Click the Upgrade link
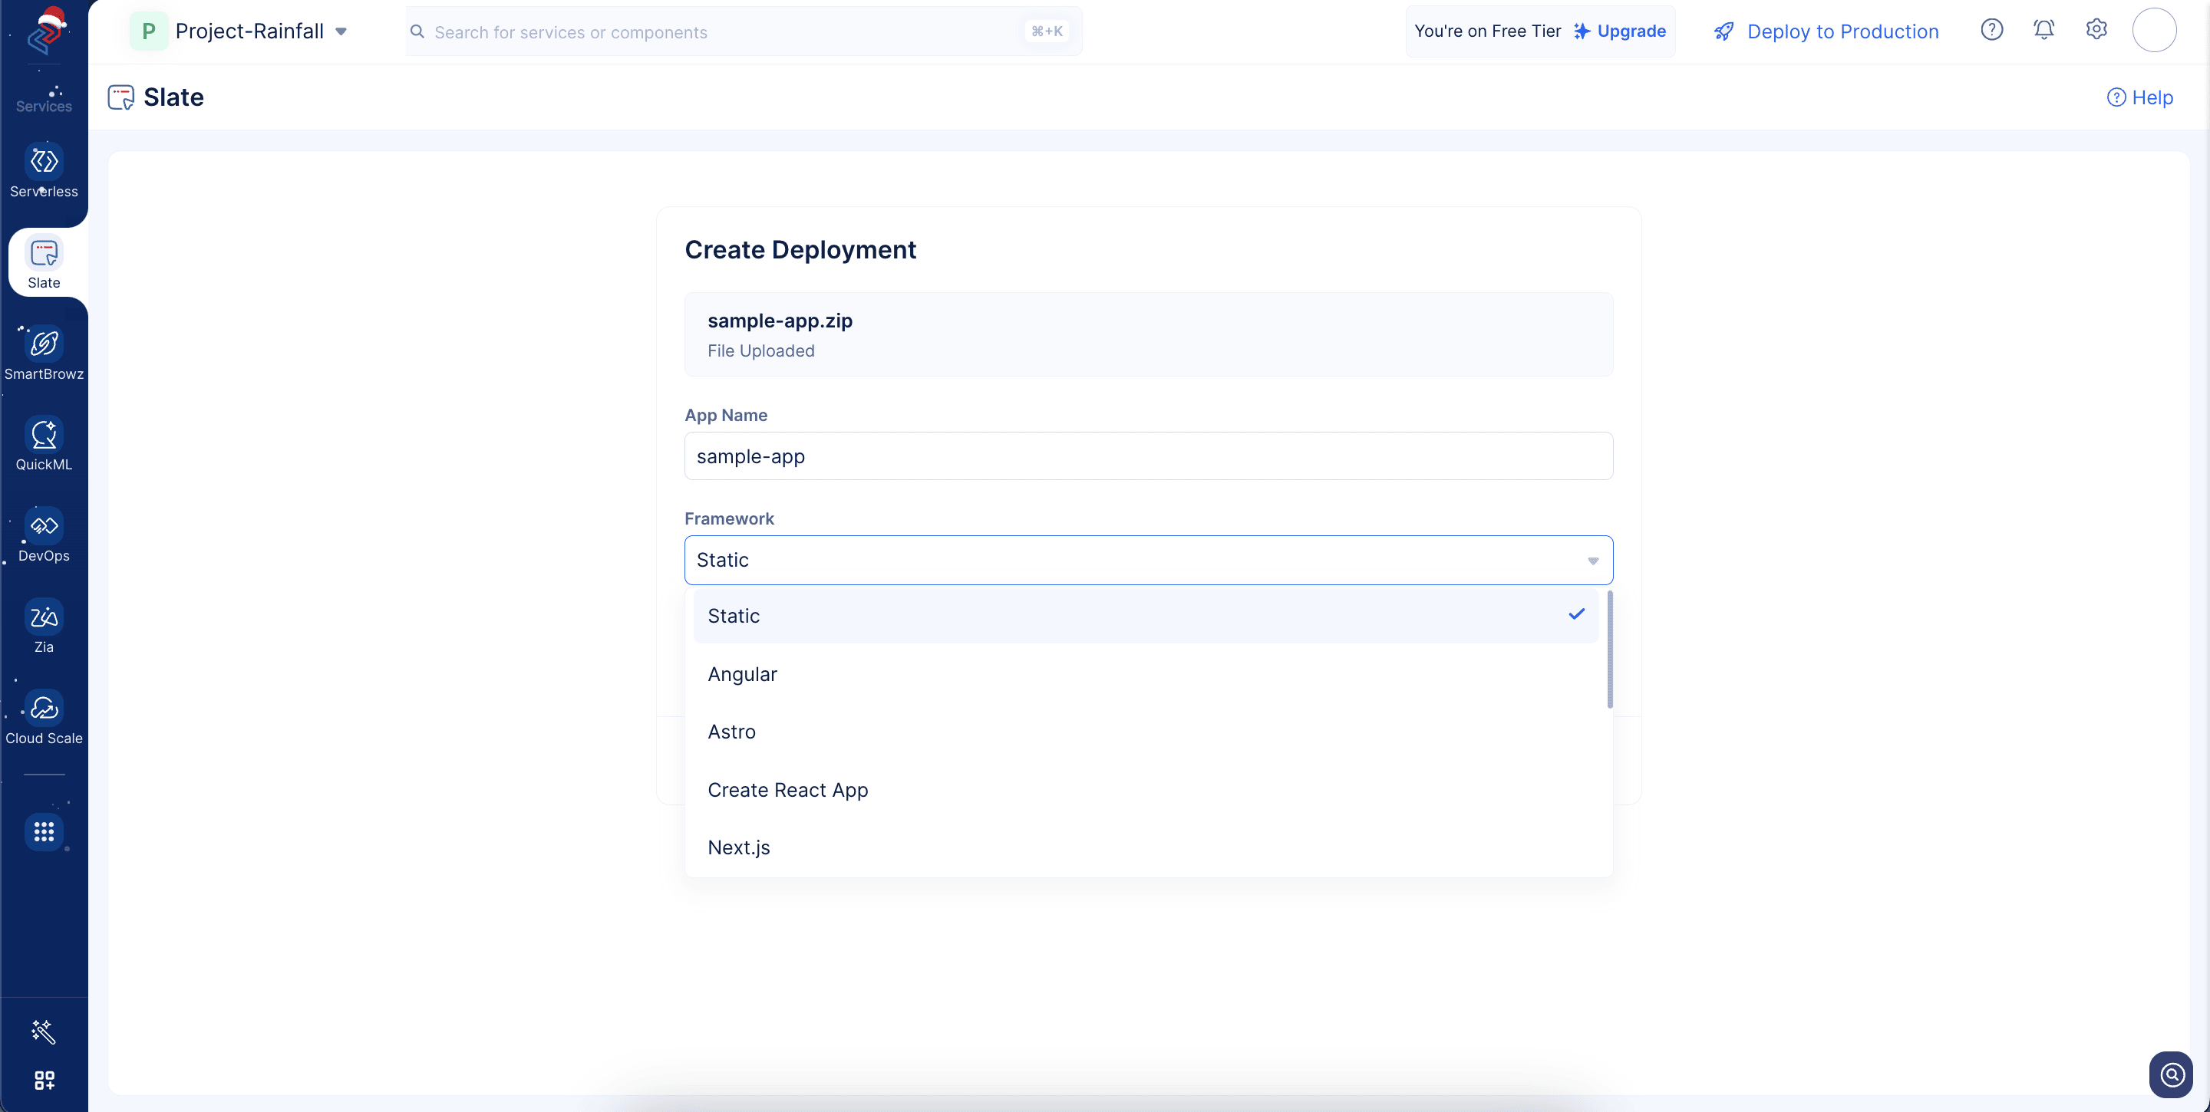Screen dimensions: 2210x1112 point(1619,31)
